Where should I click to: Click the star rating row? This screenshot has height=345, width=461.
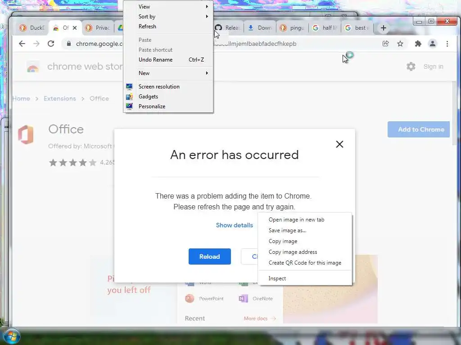pos(72,162)
